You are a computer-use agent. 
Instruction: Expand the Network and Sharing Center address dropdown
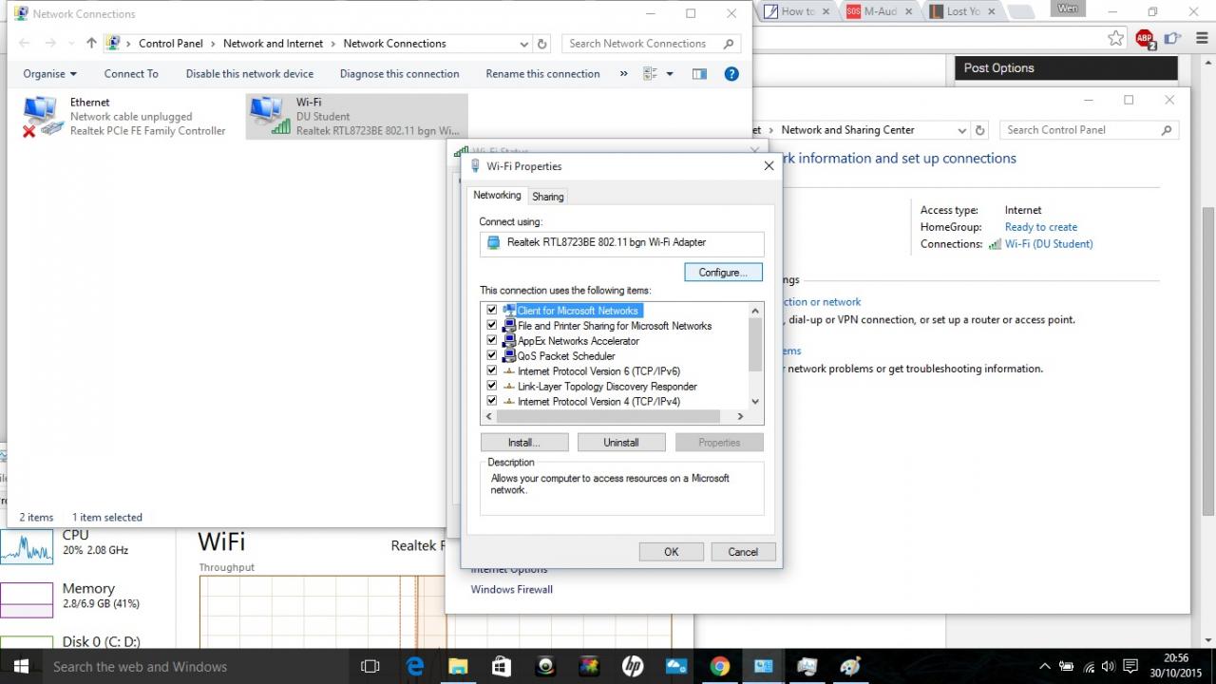click(962, 130)
